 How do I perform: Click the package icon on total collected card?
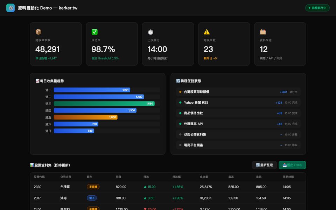[x=38, y=32]
